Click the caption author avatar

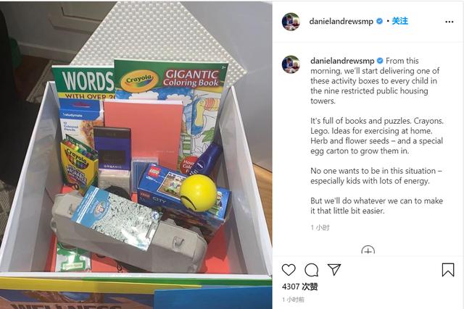[291, 64]
